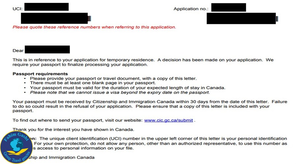Click the redacted box beside UCI label
The height and width of the screenshot is (164, 296).
[46, 7]
